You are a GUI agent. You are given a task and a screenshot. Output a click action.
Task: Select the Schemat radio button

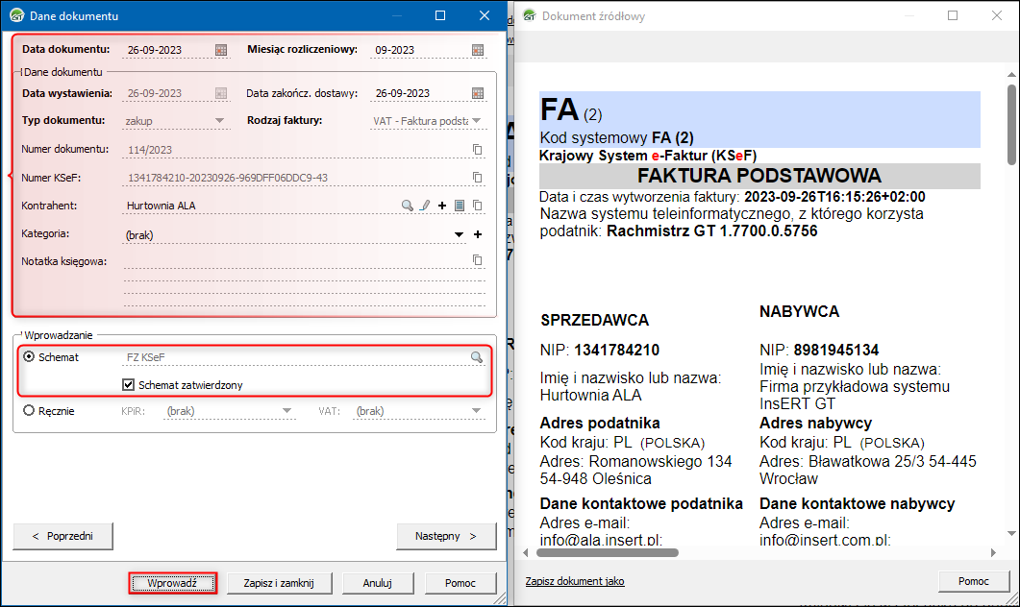click(29, 356)
